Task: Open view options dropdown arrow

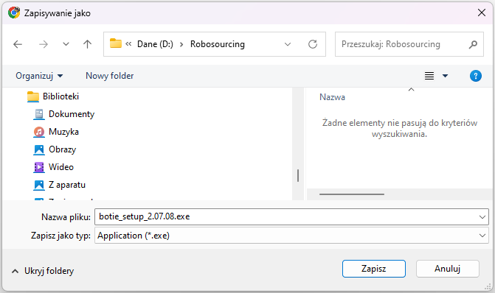Action: coord(445,76)
